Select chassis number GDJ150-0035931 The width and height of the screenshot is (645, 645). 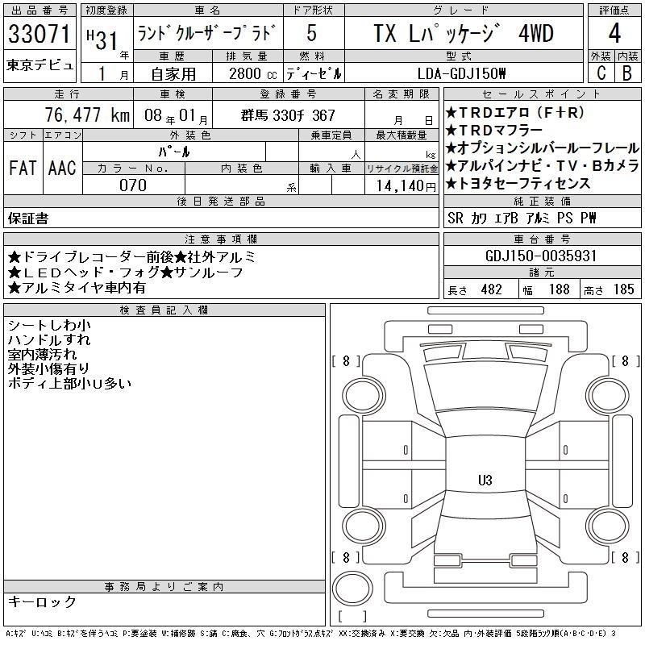point(541,256)
